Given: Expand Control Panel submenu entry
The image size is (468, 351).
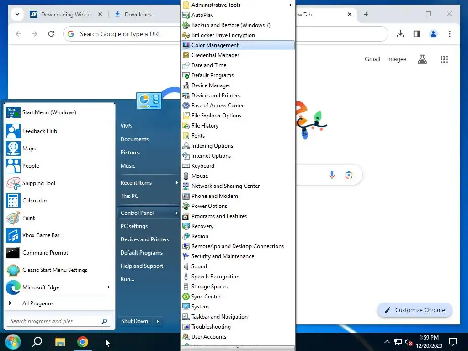Looking at the screenshot, I should point(149,213).
